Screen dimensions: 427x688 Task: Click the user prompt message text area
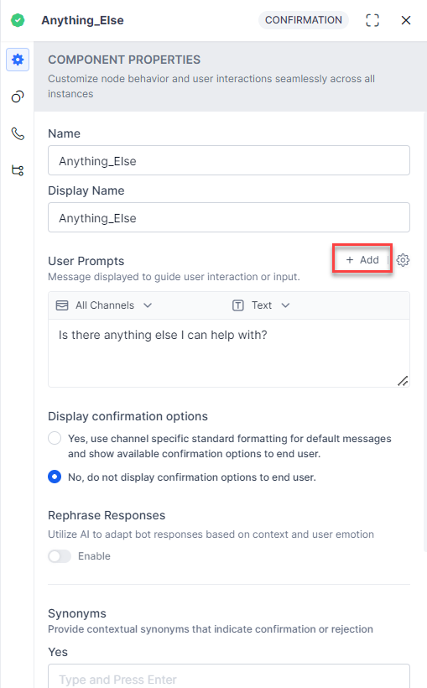pyautogui.click(x=229, y=353)
